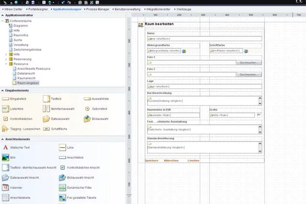Select the Bildauswahl Ansicht element
The width and height of the screenshot is (306, 204).
pyautogui.click(x=76, y=178)
